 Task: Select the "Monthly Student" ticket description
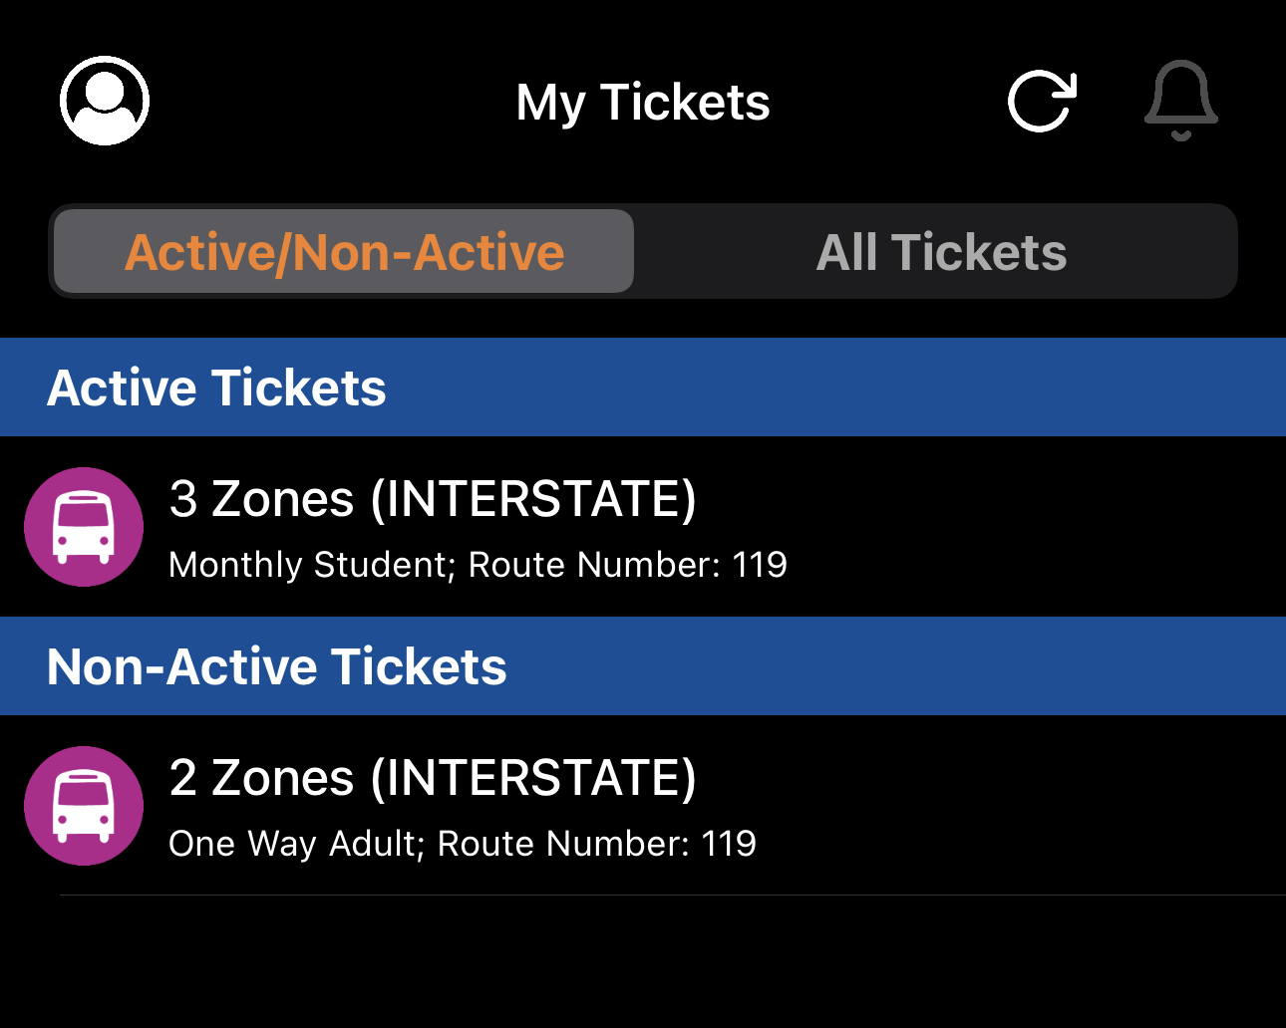click(x=309, y=565)
